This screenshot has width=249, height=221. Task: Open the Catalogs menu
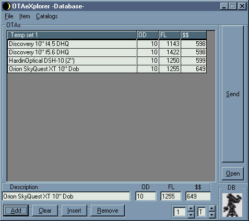point(47,16)
